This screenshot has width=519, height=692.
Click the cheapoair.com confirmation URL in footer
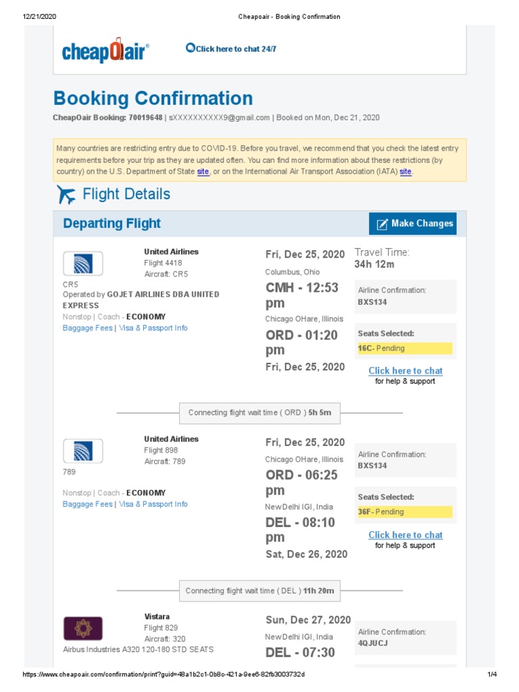click(x=164, y=674)
